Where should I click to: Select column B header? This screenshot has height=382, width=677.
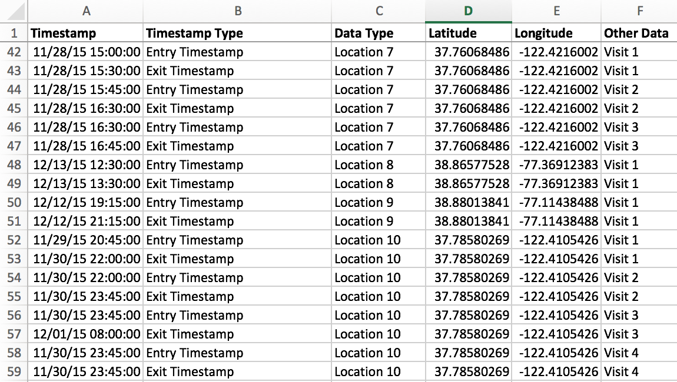tap(237, 11)
